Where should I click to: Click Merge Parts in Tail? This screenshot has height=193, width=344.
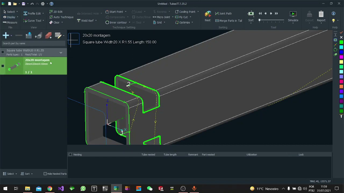tap(228, 21)
